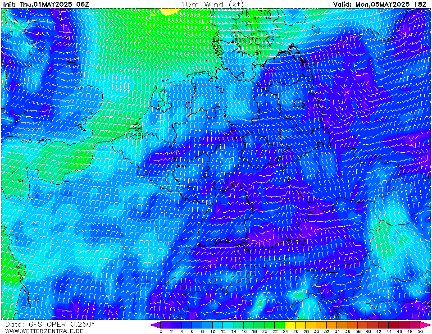This screenshot has height=334, width=432.
Task: Select the 'Init: Thu,01MAY2025 06Z' label
Action: (46, 5)
